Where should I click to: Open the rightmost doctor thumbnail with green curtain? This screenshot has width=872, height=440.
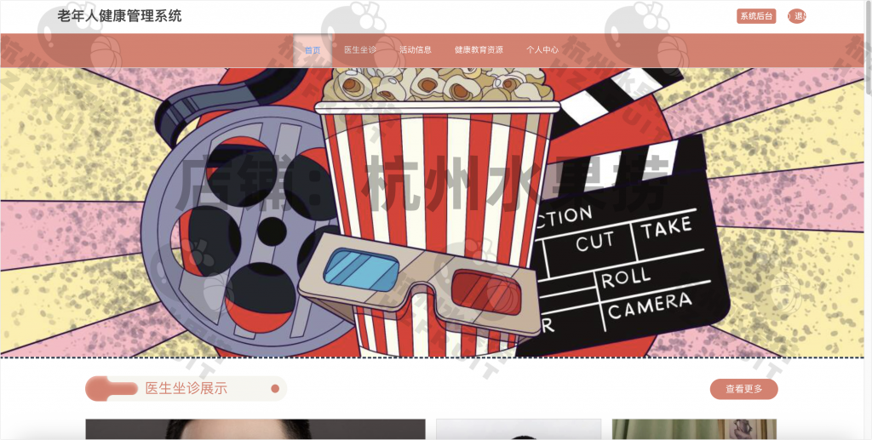694,429
